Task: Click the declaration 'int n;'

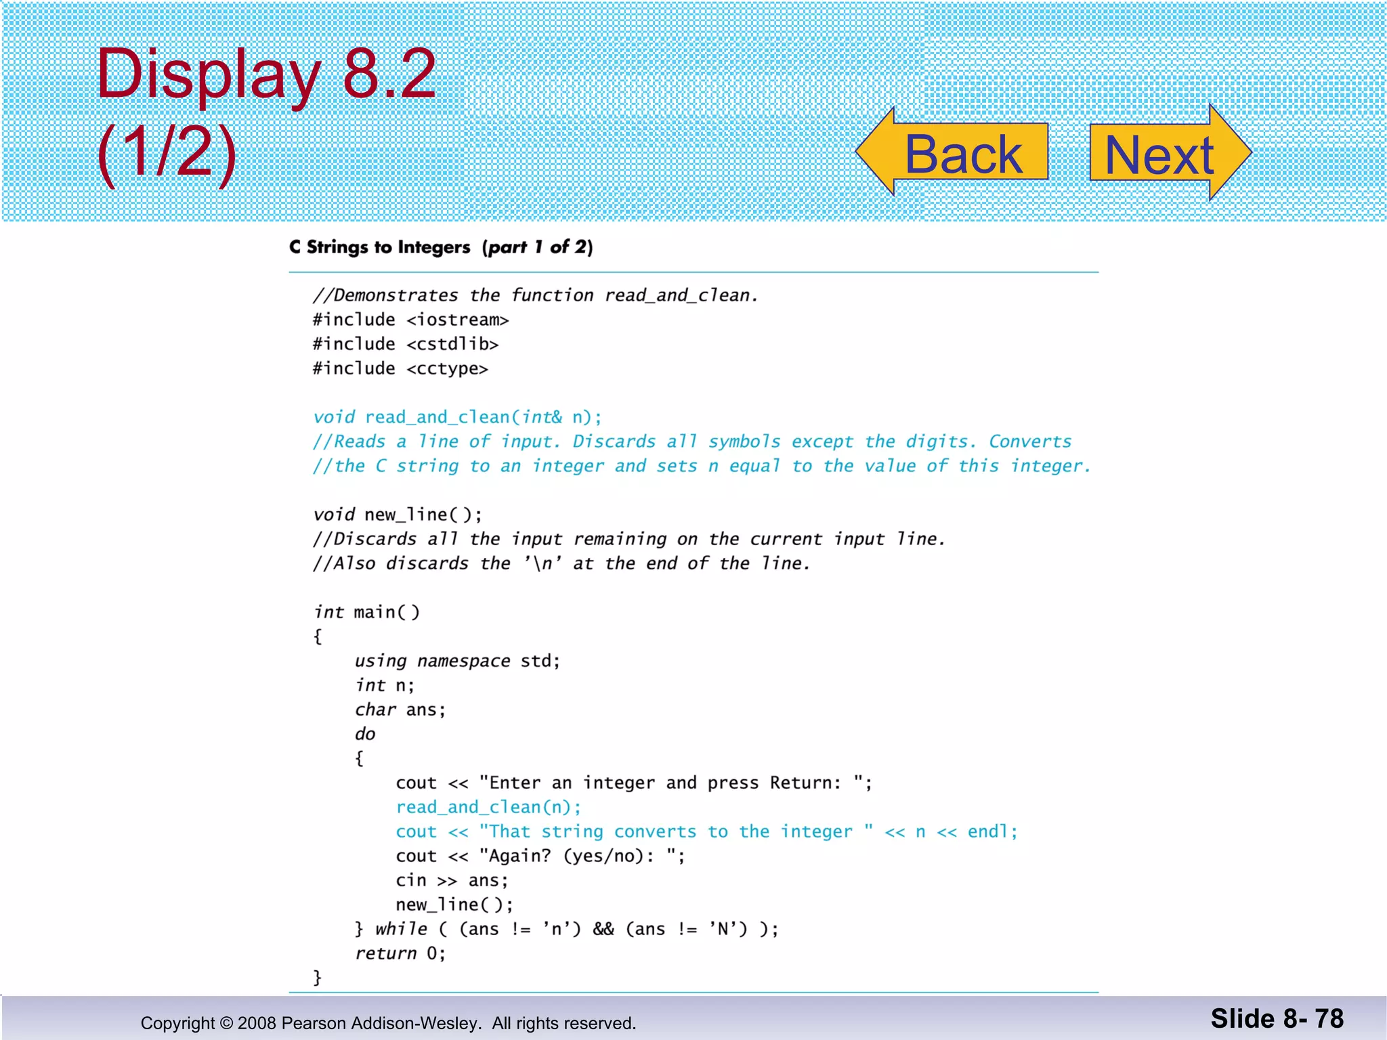Action: coord(385,685)
